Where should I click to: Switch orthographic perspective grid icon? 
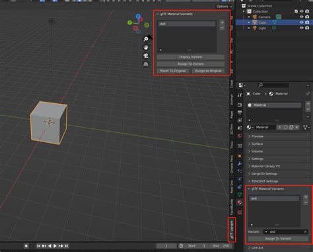click(x=146, y=64)
